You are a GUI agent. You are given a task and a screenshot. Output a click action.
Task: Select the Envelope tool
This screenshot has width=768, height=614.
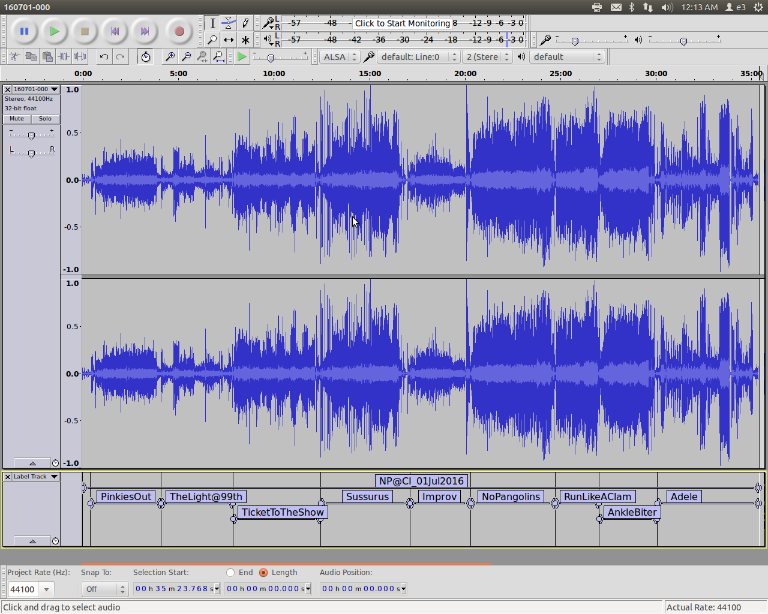[x=229, y=23]
